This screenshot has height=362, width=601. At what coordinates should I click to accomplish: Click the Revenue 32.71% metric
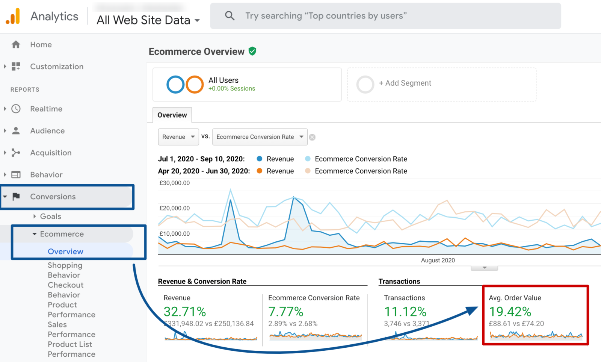click(185, 312)
